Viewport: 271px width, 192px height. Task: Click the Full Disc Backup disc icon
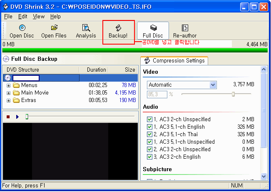pyautogui.click(x=6, y=59)
